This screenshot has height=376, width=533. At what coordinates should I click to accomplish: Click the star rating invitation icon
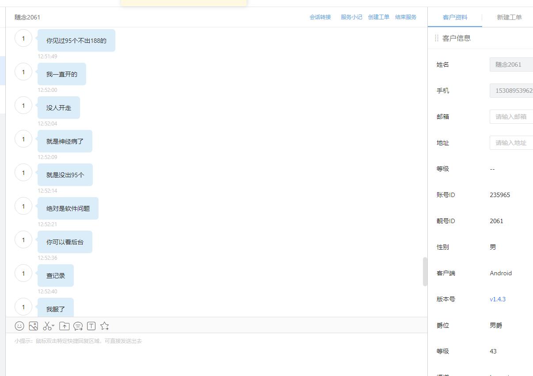coord(105,326)
